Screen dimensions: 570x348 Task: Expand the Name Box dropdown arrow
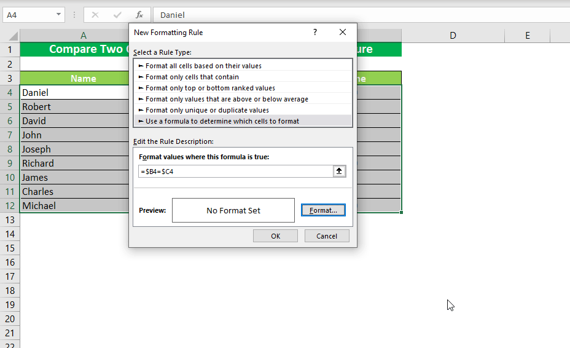click(58, 15)
